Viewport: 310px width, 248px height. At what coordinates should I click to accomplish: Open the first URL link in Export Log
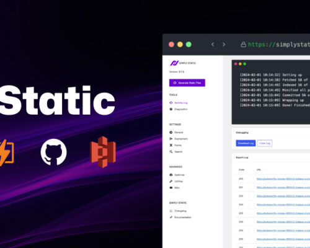[x=283, y=179]
